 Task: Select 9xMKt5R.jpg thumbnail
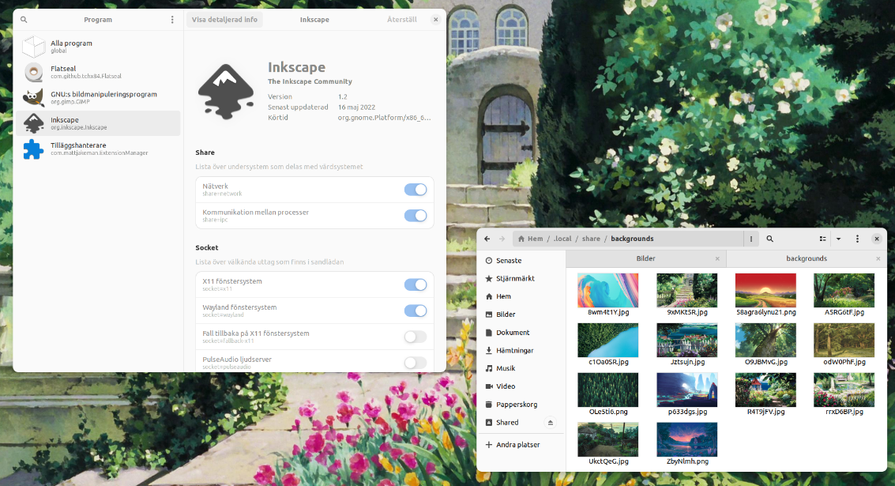pos(686,290)
